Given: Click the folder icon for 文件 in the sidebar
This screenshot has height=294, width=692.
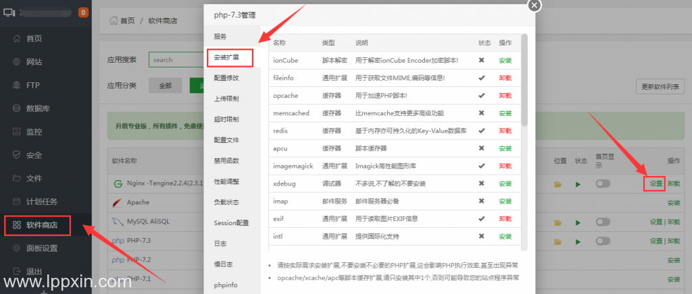Looking at the screenshot, I should (x=17, y=178).
